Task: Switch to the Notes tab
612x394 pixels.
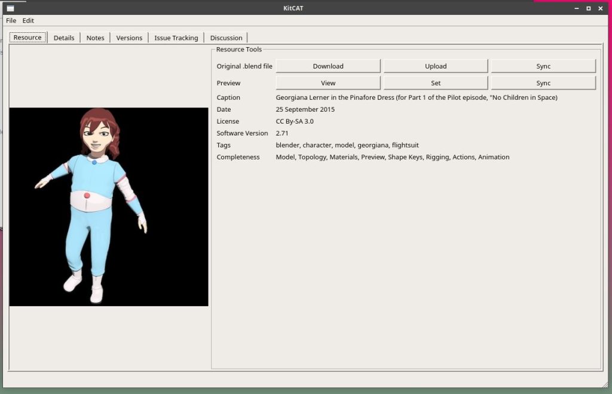Action: tap(95, 37)
